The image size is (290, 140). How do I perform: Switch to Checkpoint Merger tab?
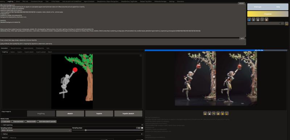[x=37, y=1]
